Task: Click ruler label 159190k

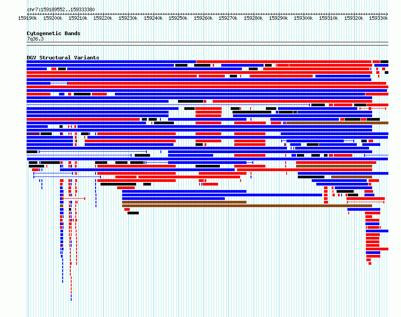Action: click(27, 18)
